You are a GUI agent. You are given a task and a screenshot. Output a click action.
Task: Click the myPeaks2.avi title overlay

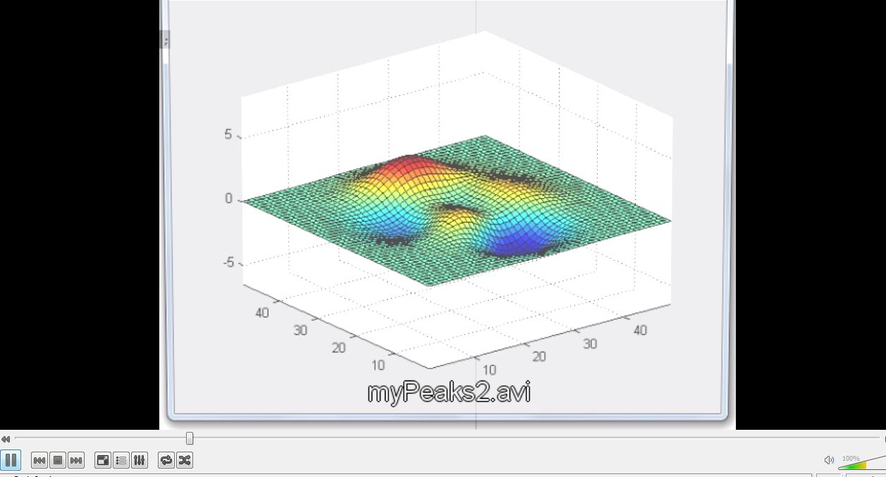coord(450,391)
